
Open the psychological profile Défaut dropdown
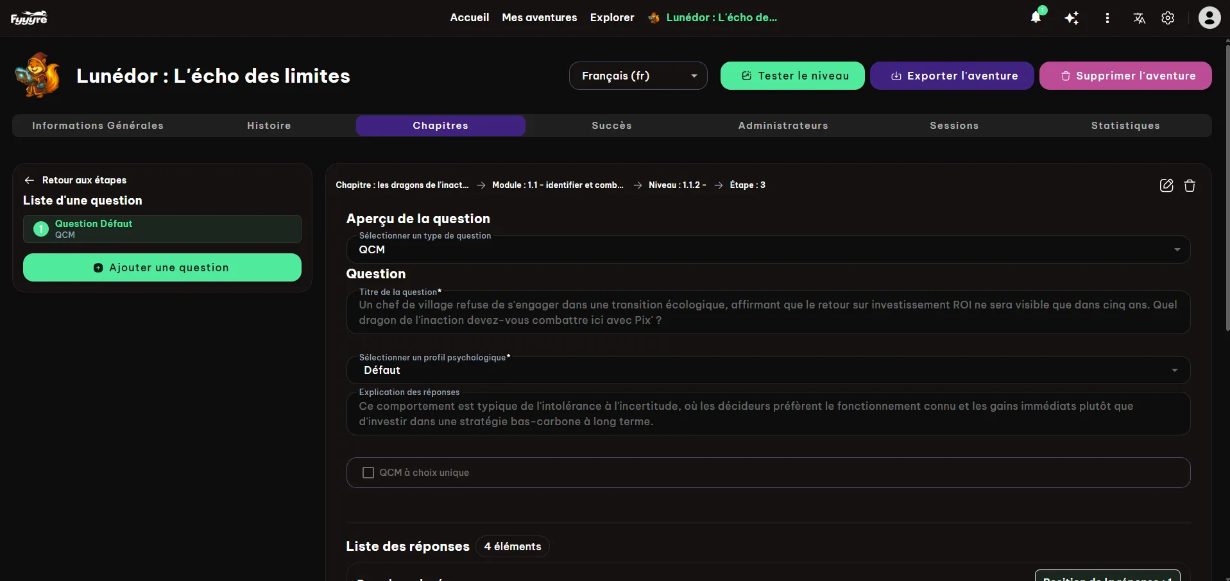click(x=768, y=370)
